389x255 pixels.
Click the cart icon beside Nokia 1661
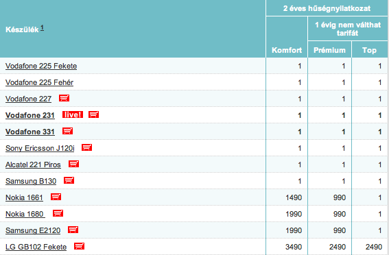click(x=56, y=197)
